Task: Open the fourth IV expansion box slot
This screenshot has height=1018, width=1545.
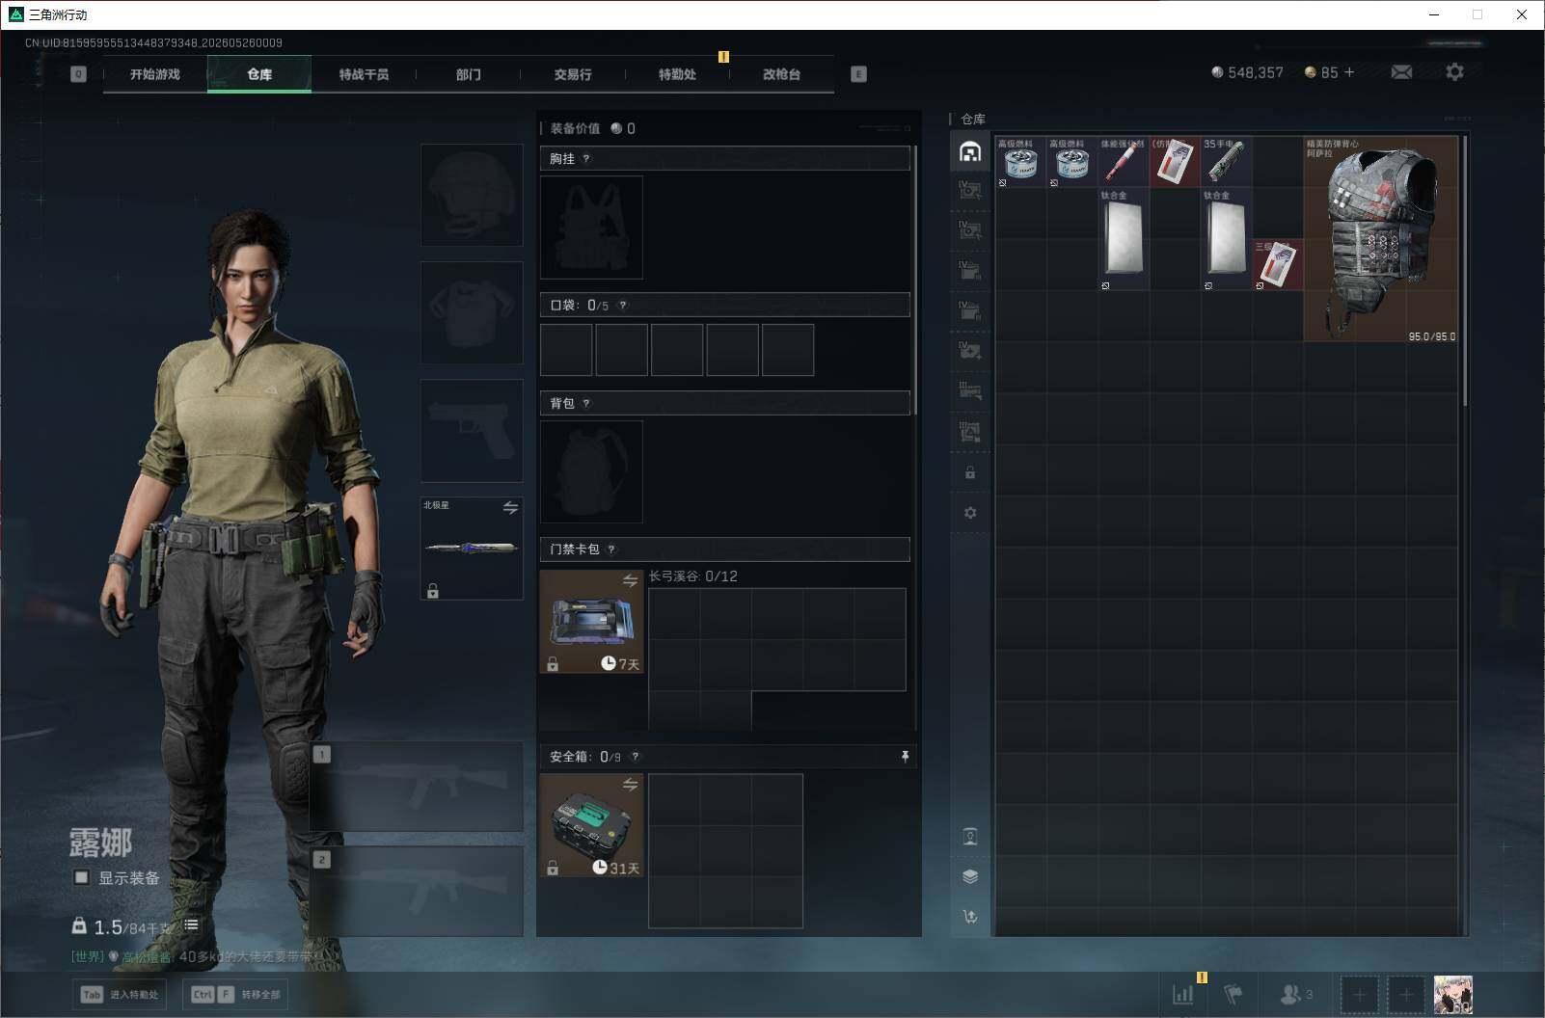Action: point(970,310)
